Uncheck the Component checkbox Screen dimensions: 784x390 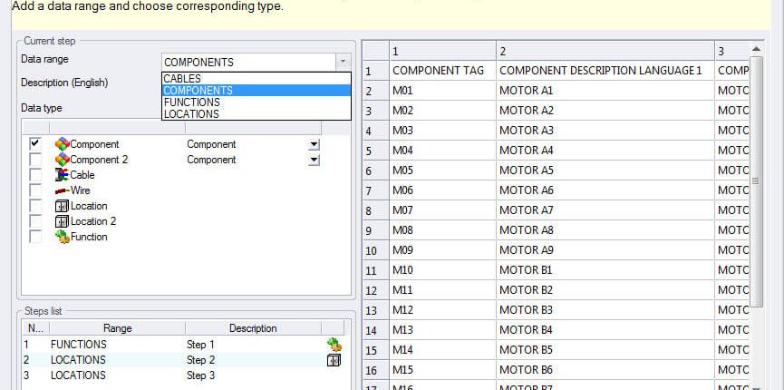coord(35,144)
